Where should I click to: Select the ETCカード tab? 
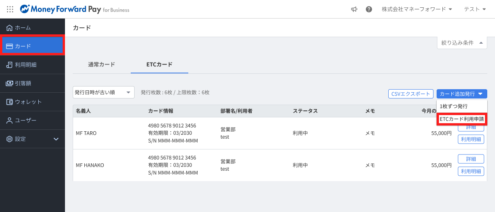[159, 64]
